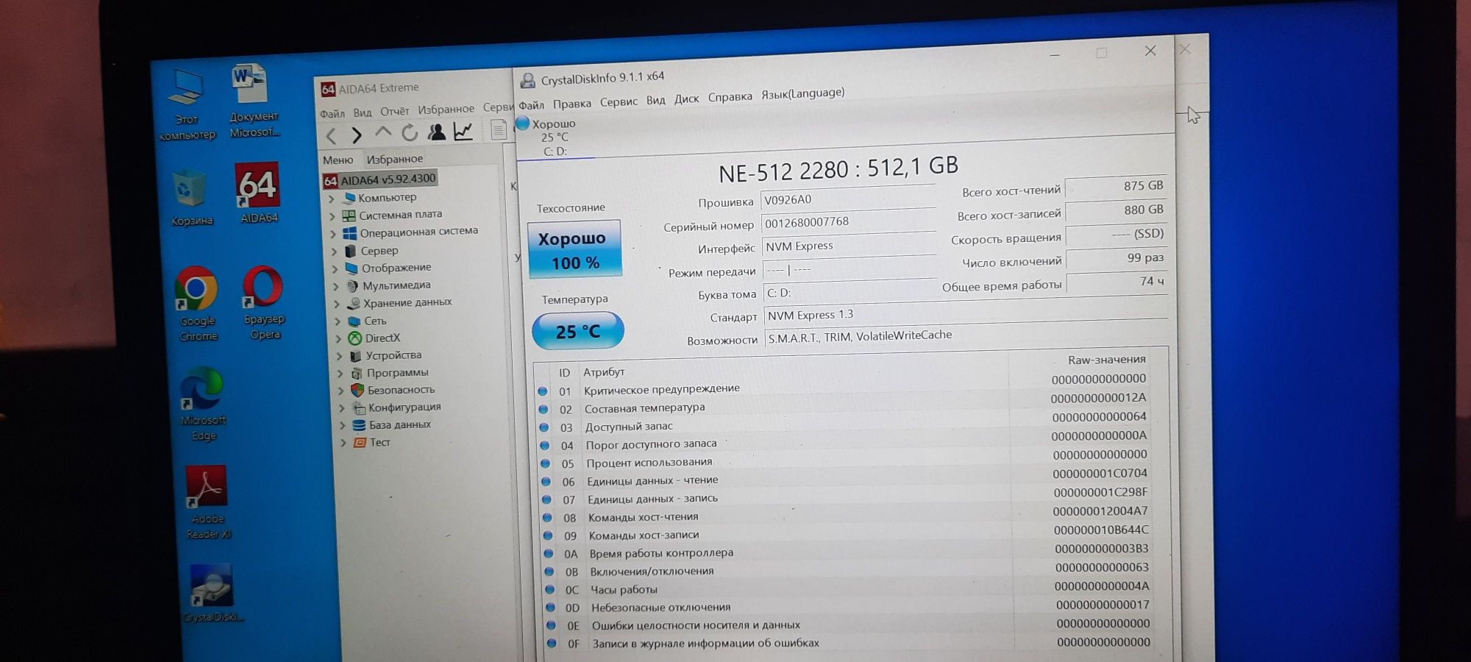Open CrystalDiskInfo Вид menu
1471x662 pixels.
pos(655,100)
